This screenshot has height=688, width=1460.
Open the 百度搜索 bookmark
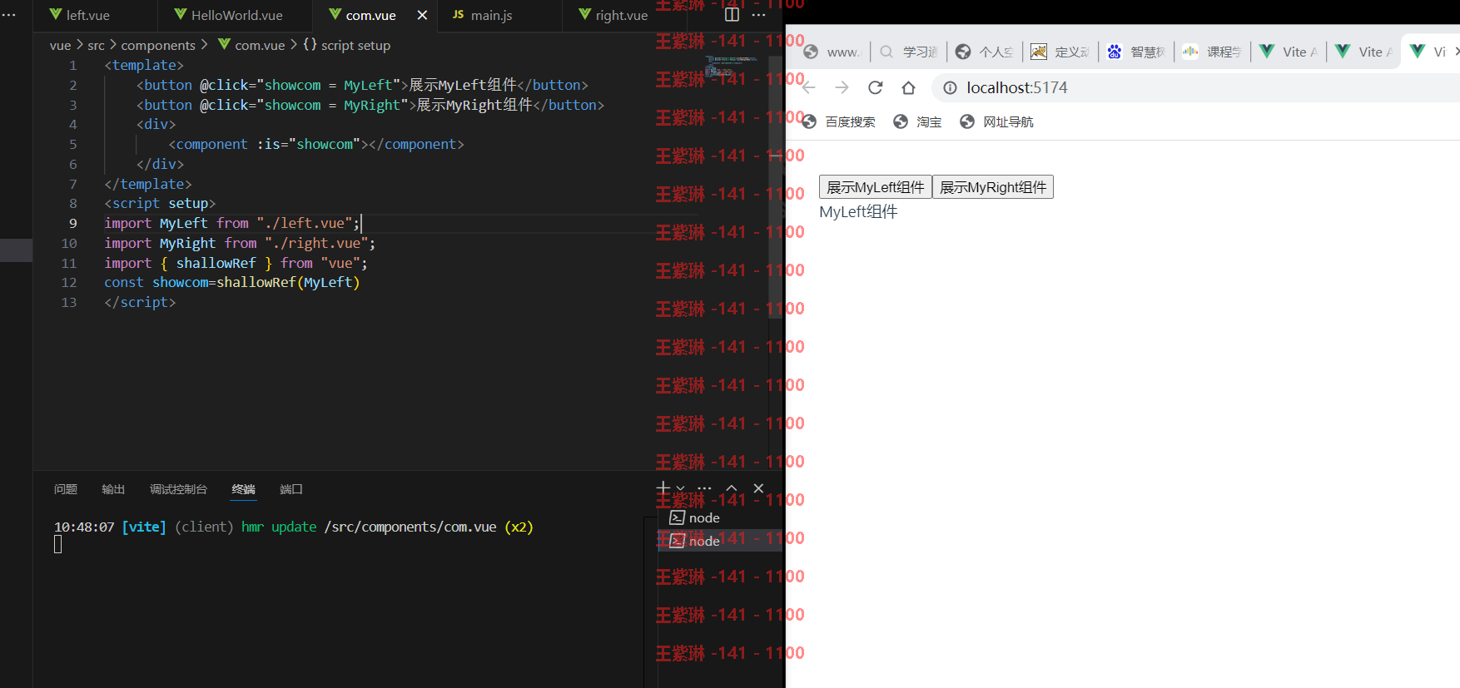pos(839,121)
